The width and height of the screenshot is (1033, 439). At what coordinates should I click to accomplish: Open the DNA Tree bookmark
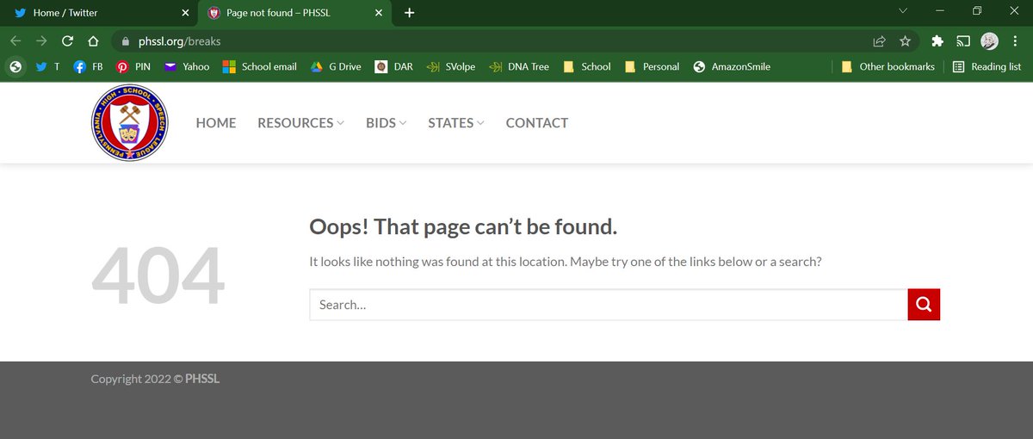point(518,66)
